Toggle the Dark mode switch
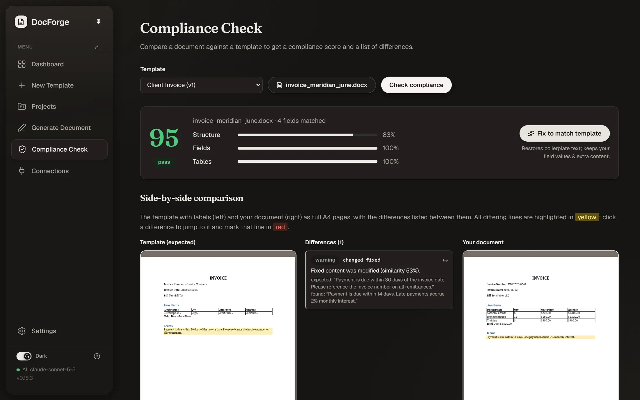 point(24,356)
